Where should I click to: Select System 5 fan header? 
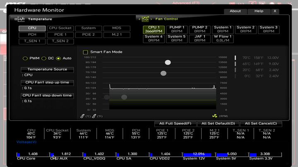click(x=177, y=39)
